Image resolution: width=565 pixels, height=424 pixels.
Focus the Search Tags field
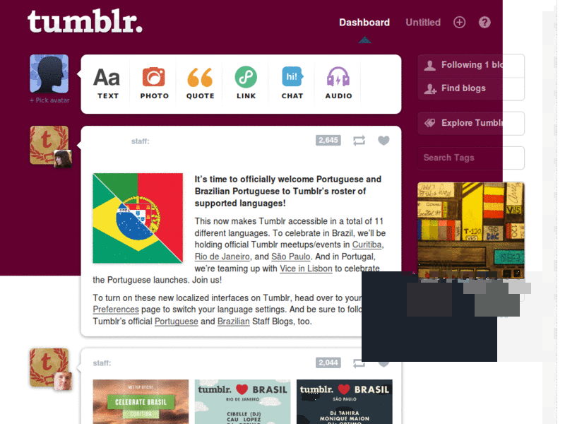point(471,158)
